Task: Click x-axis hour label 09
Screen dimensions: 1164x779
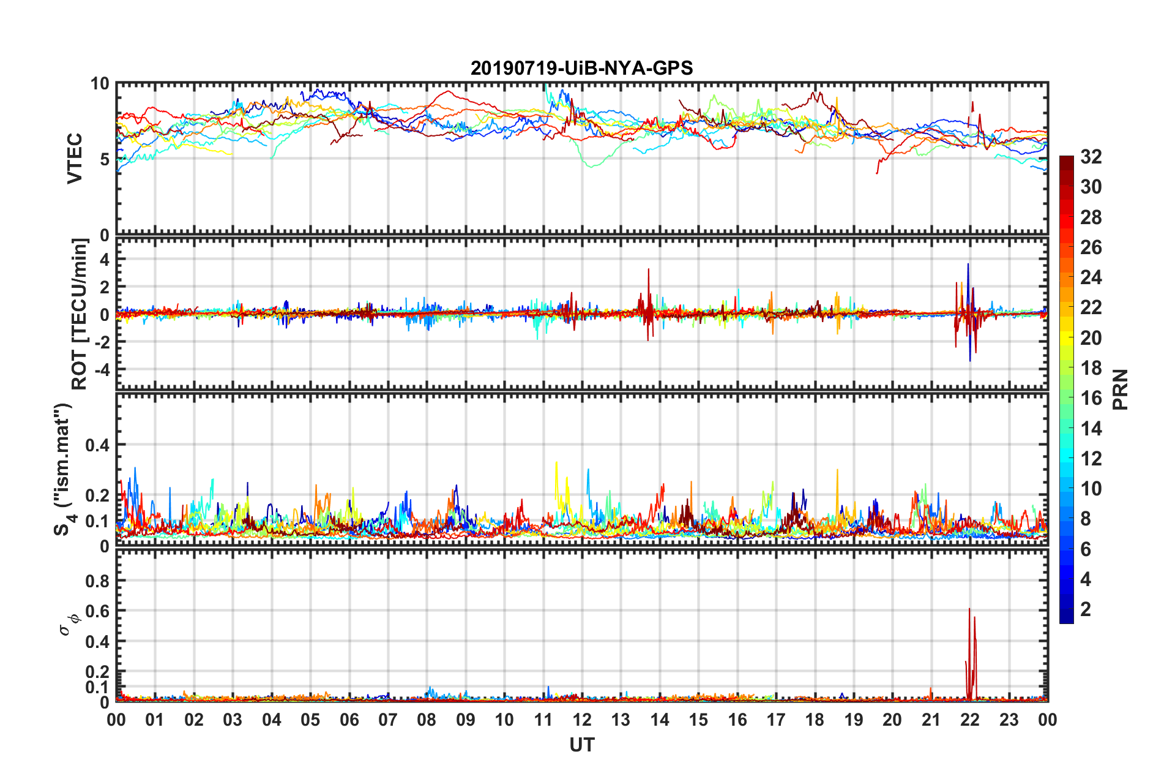Action: pos(466,720)
